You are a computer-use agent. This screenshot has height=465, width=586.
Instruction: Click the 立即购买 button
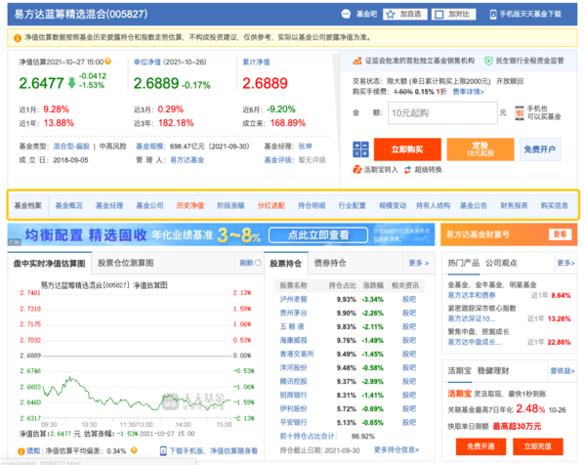407,149
